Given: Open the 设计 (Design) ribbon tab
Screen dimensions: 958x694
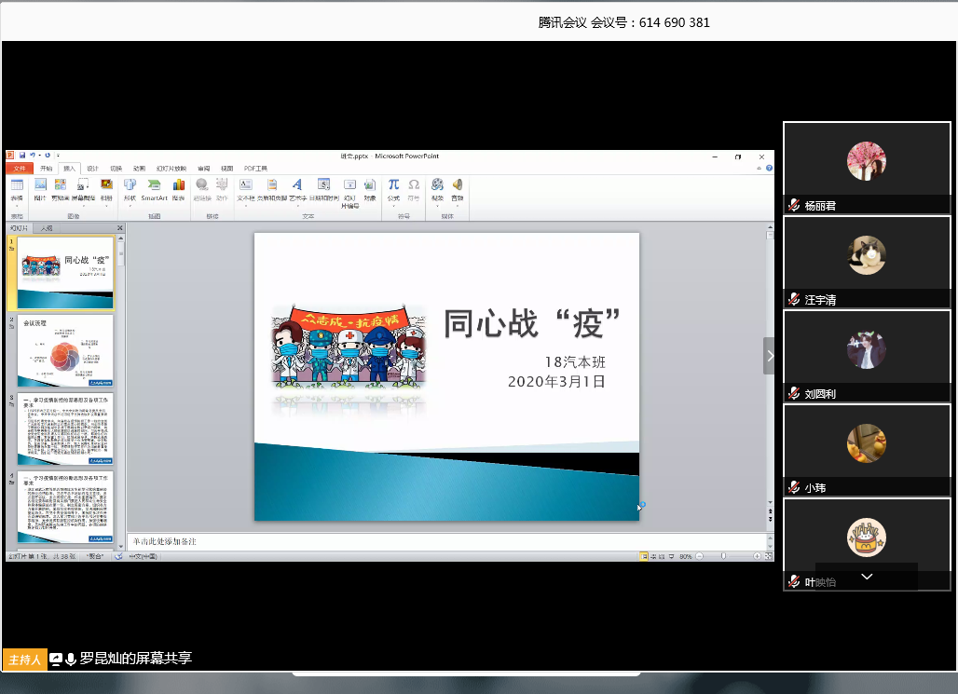Looking at the screenshot, I should 92,169.
